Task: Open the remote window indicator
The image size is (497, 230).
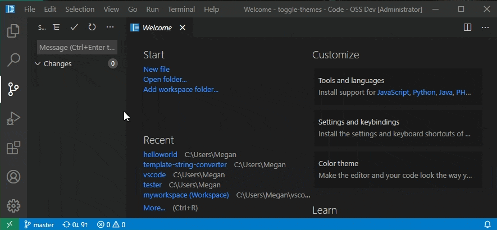Action: coord(10,224)
